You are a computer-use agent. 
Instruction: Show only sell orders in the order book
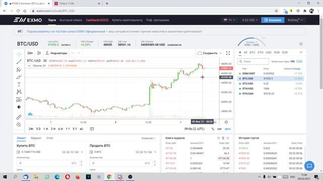(x=219, y=138)
